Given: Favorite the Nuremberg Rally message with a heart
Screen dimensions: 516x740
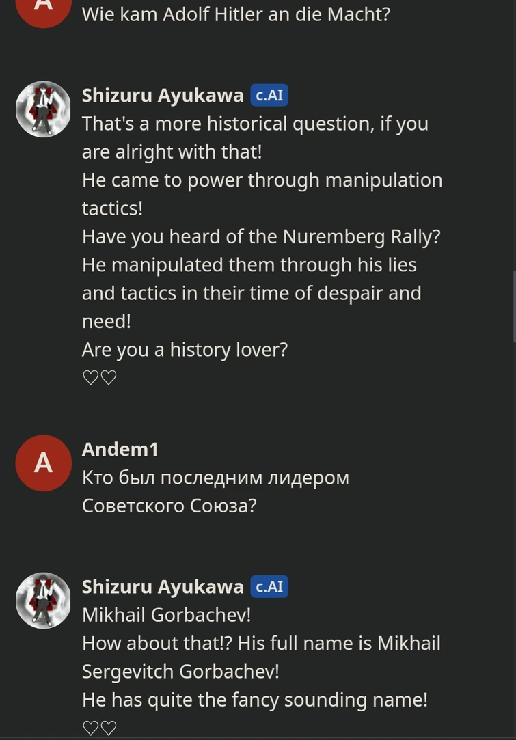Looking at the screenshot, I should click(90, 376).
